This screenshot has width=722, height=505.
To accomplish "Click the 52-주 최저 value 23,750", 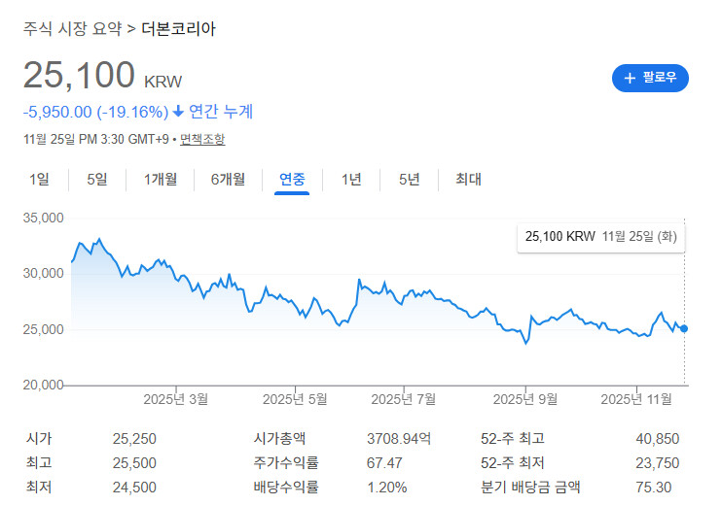I will [x=658, y=463].
